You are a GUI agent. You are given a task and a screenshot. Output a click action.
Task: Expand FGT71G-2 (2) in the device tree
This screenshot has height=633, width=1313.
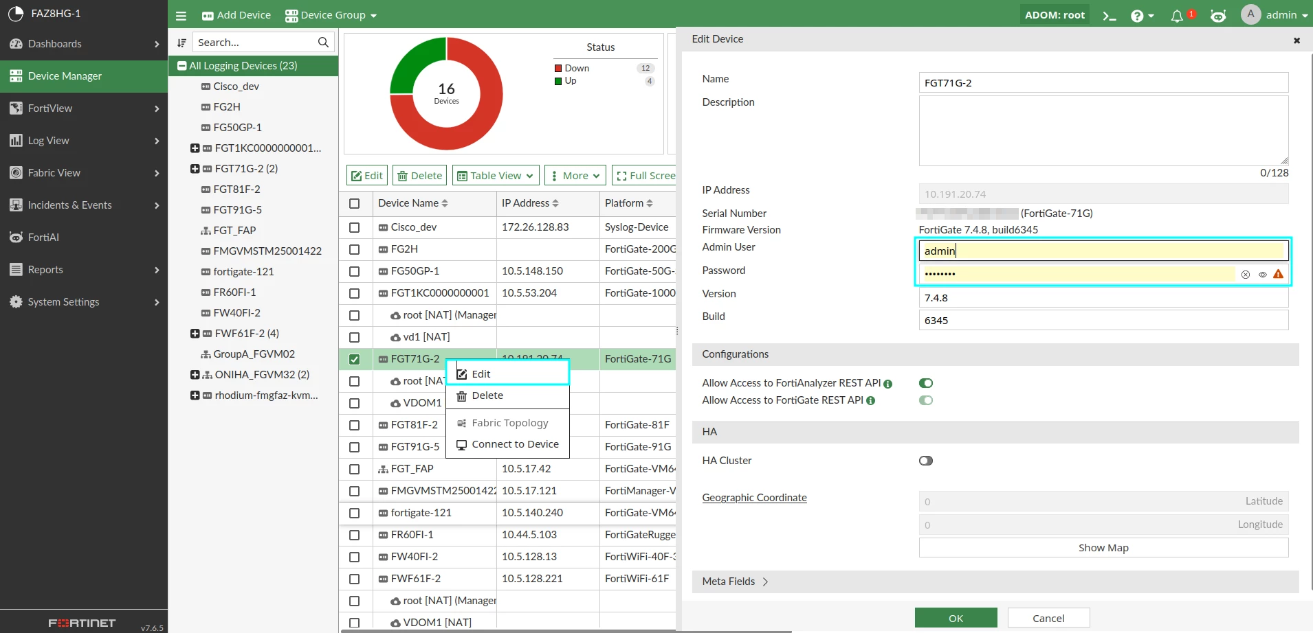195,169
